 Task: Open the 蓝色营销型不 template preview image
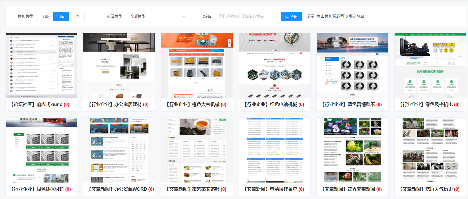click(352, 65)
